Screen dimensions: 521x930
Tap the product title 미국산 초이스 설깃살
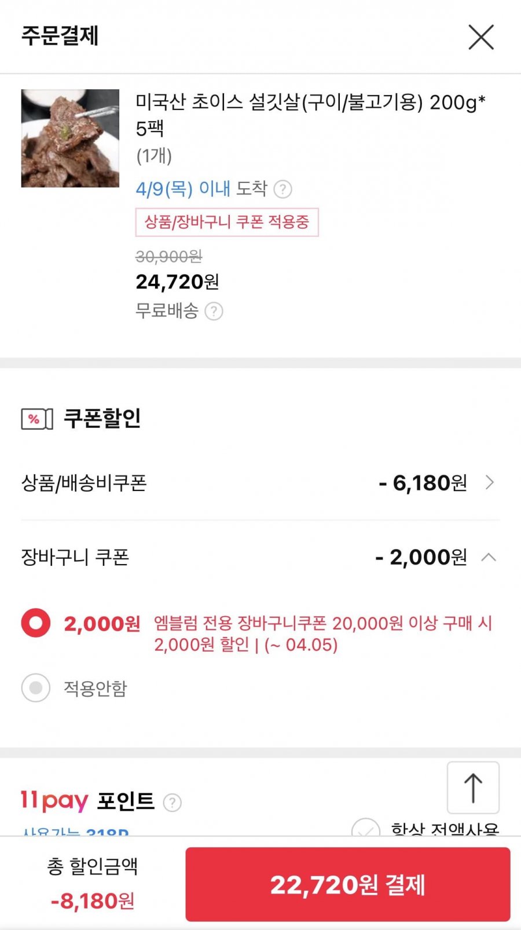(x=310, y=114)
